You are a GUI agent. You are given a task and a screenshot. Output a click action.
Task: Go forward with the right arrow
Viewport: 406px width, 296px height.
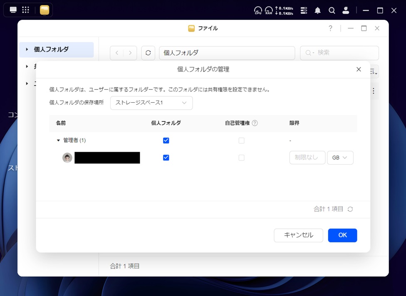click(x=130, y=53)
